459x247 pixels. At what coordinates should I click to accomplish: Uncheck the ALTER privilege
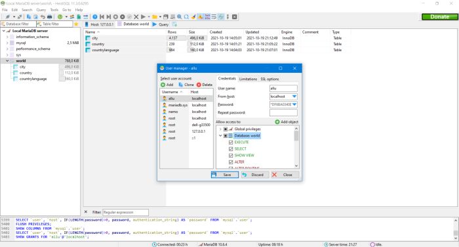[x=231, y=162]
